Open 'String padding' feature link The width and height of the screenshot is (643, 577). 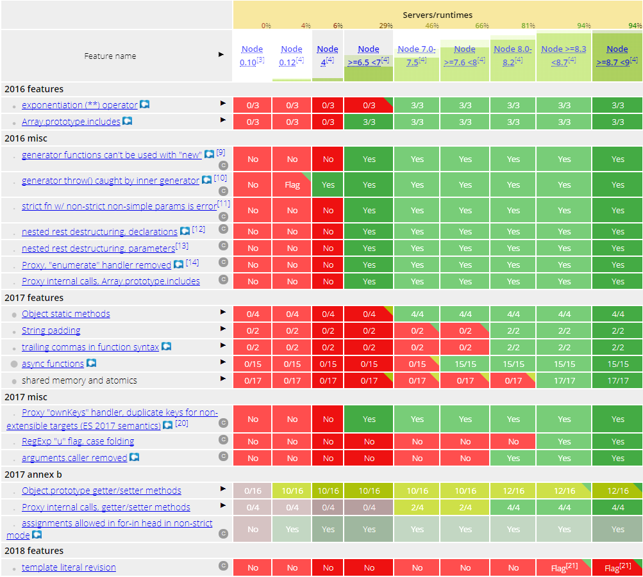point(51,330)
